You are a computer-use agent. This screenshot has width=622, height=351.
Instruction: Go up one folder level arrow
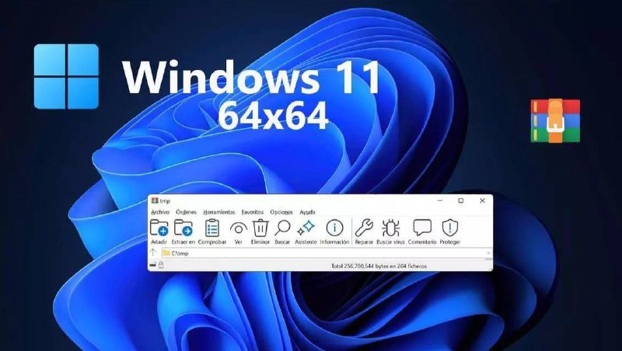coord(153,252)
